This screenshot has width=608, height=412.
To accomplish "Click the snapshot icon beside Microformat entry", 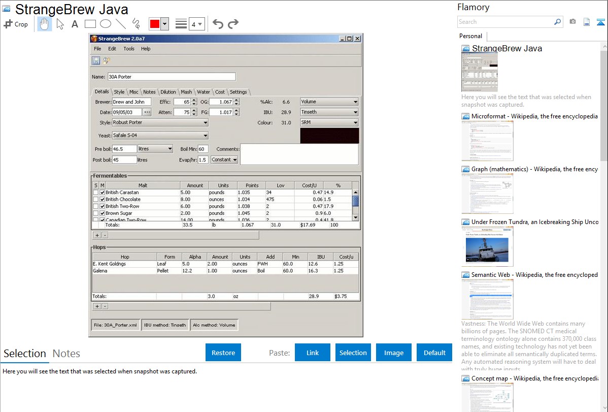I will (x=465, y=116).
